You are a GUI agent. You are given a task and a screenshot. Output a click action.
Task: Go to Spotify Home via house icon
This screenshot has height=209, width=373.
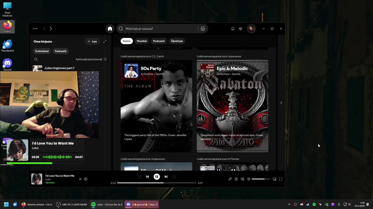coord(110,29)
